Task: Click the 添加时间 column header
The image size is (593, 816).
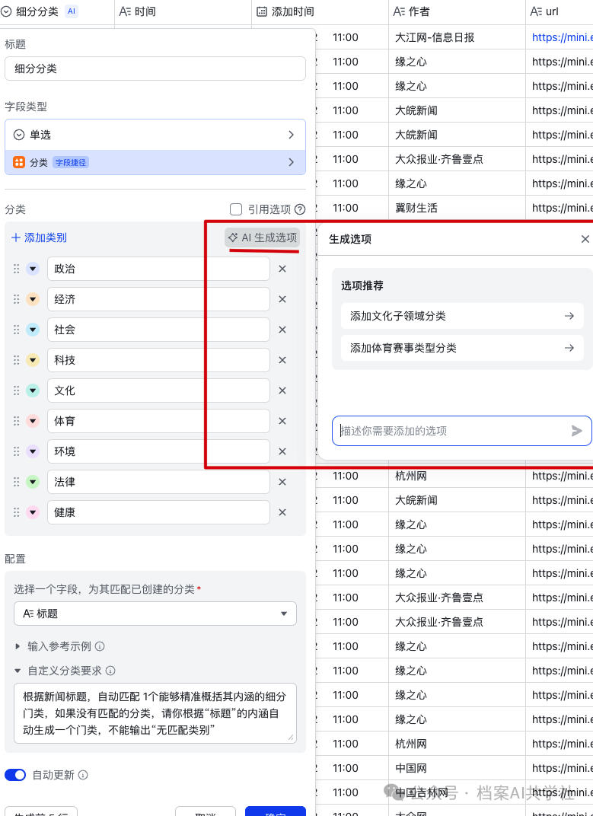Action: (x=320, y=11)
